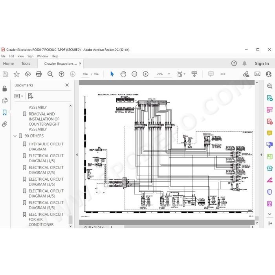
Task: Choose the selection arrow tool
Action: 112,74
